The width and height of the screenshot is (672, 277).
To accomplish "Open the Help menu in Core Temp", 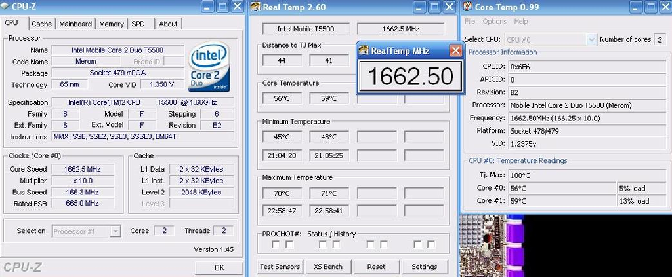I will click(x=521, y=22).
